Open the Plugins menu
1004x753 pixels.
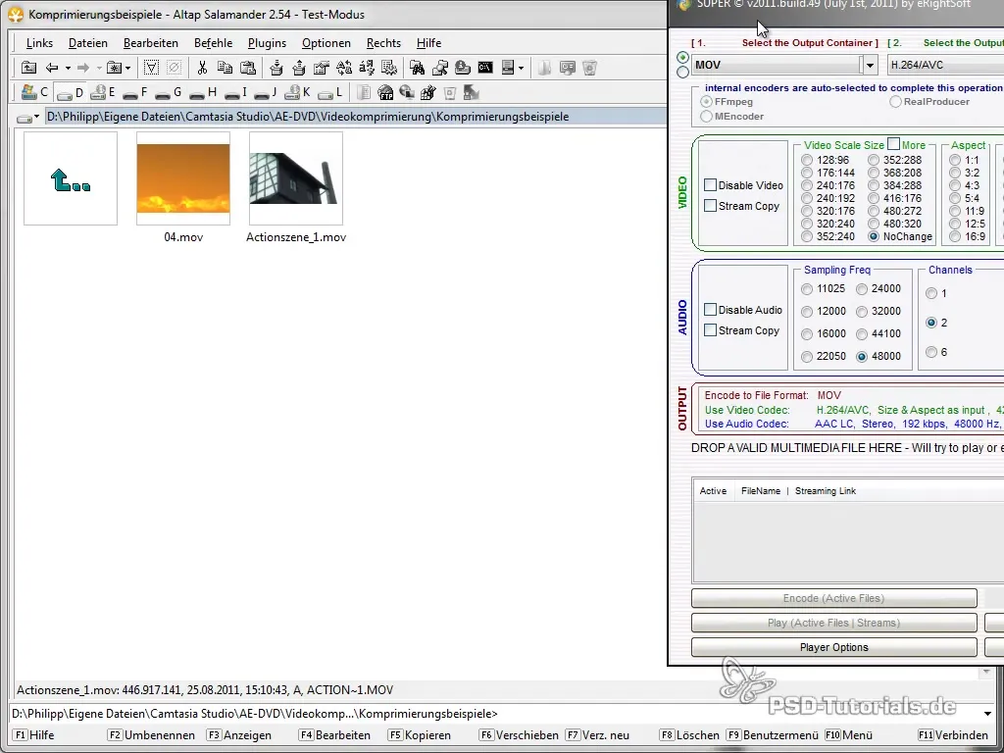267,43
